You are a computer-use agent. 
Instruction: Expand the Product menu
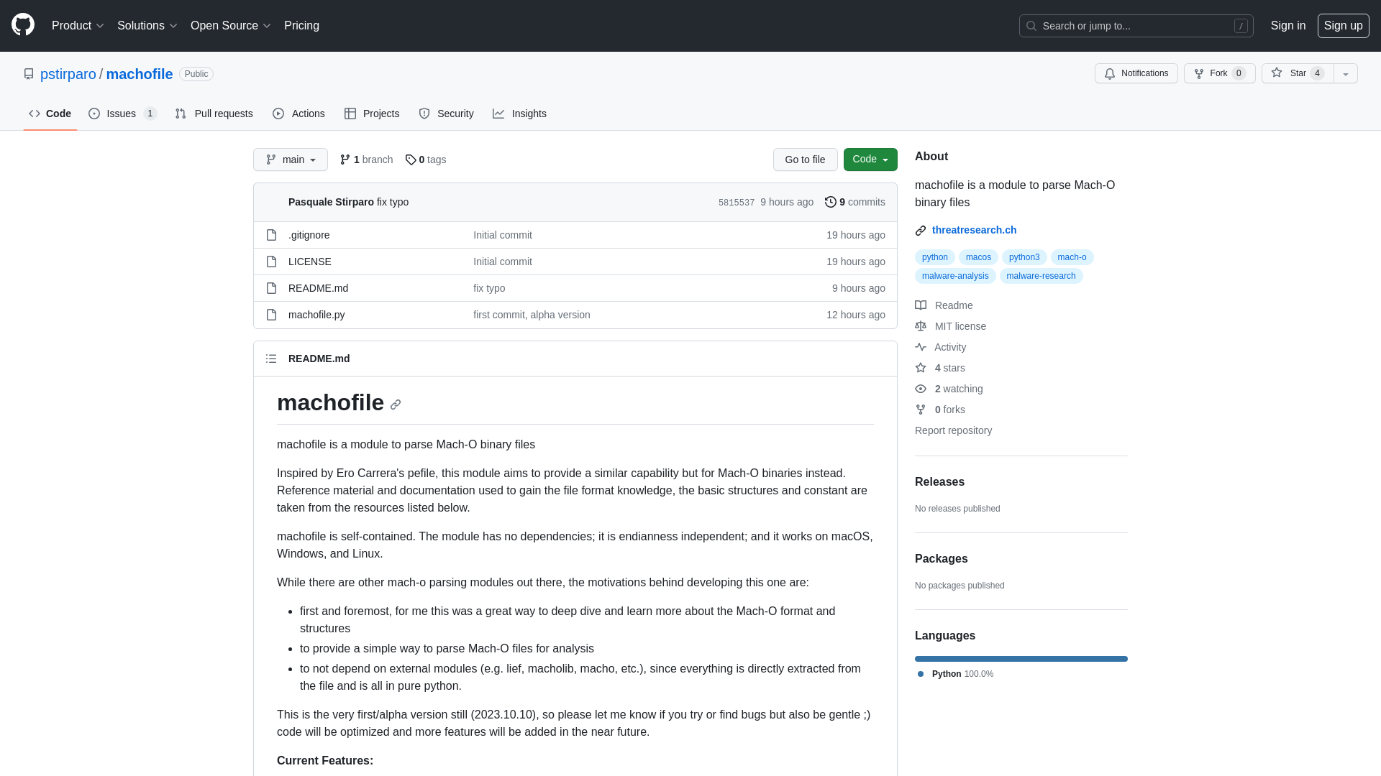(x=78, y=26)
